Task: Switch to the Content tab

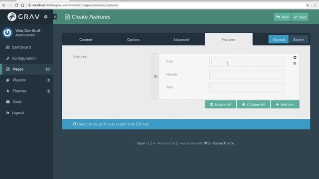Action: point(86,40)
